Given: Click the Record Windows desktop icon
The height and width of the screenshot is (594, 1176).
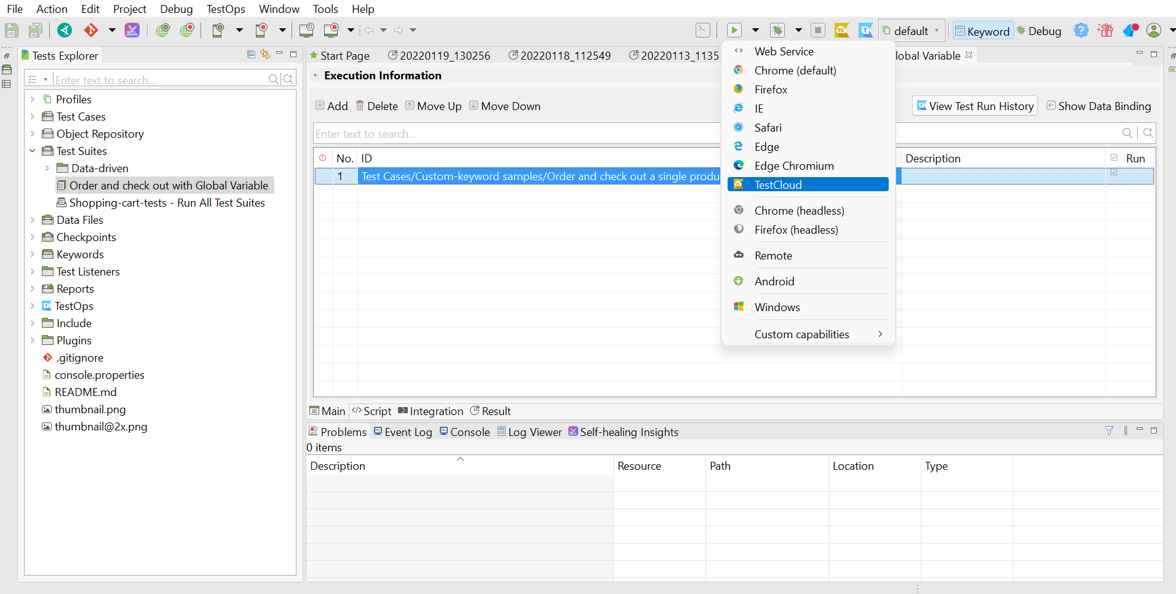Looking at the screenshot, I should [x=332, y=30].
